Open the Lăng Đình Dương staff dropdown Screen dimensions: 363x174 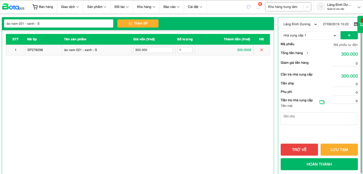point(299,24)
